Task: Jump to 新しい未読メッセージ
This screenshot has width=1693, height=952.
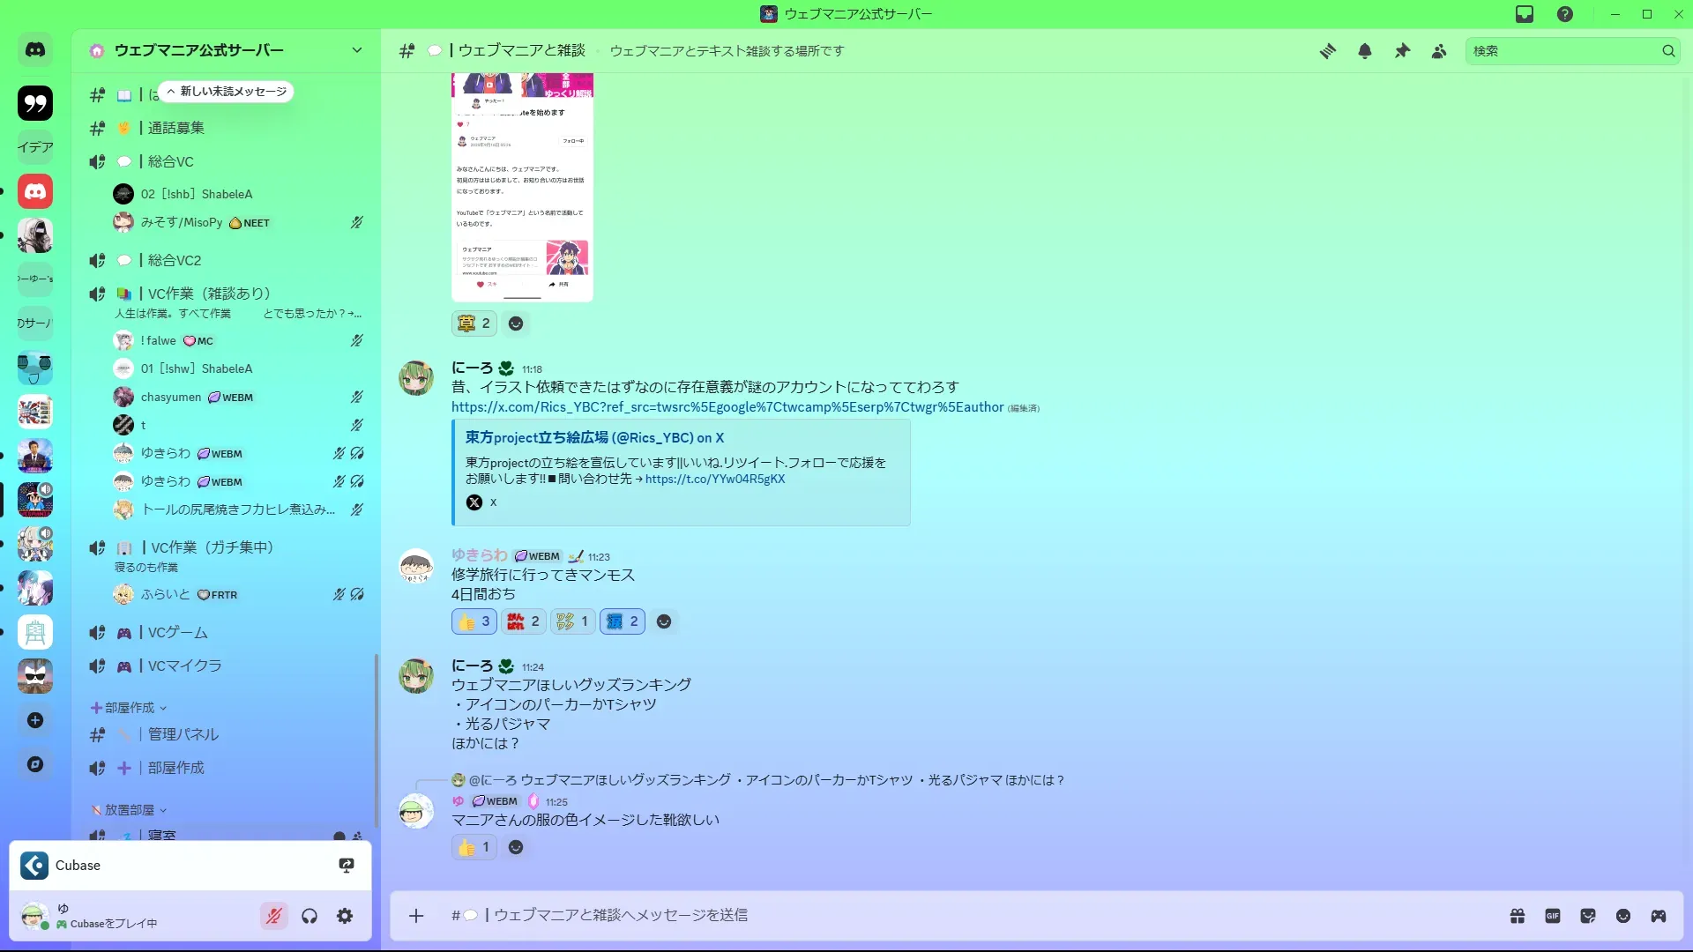Action: pos(227,92)
